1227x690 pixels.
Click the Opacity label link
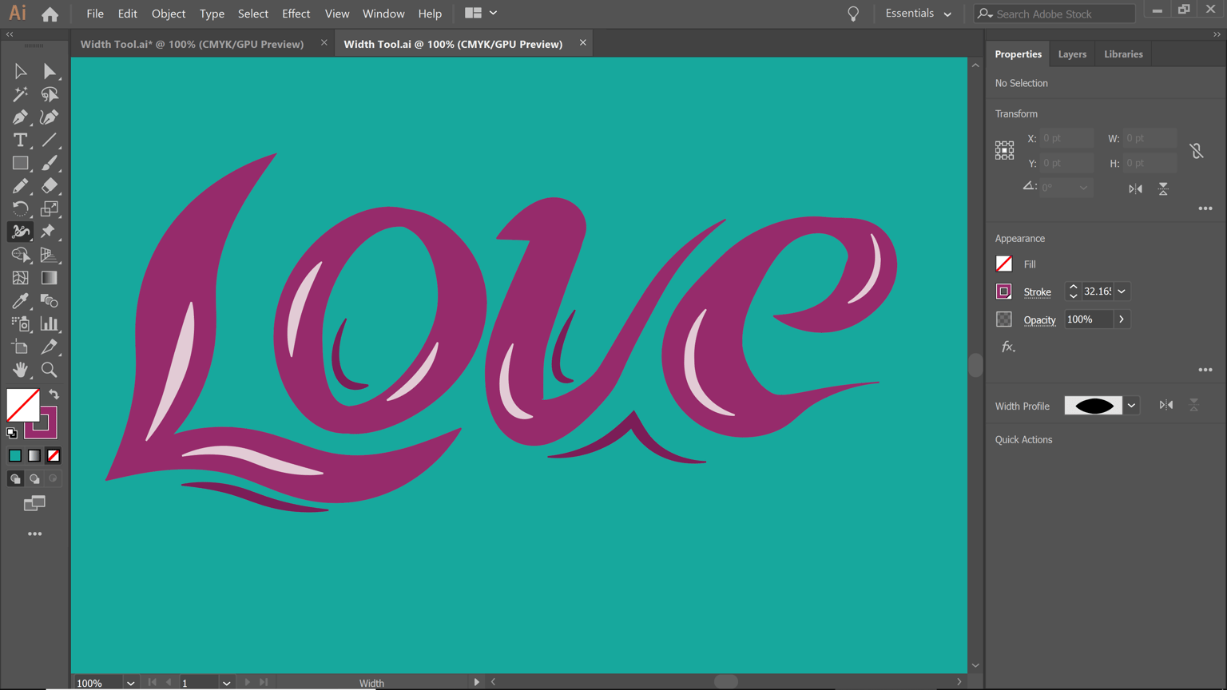click(1039, 320)
